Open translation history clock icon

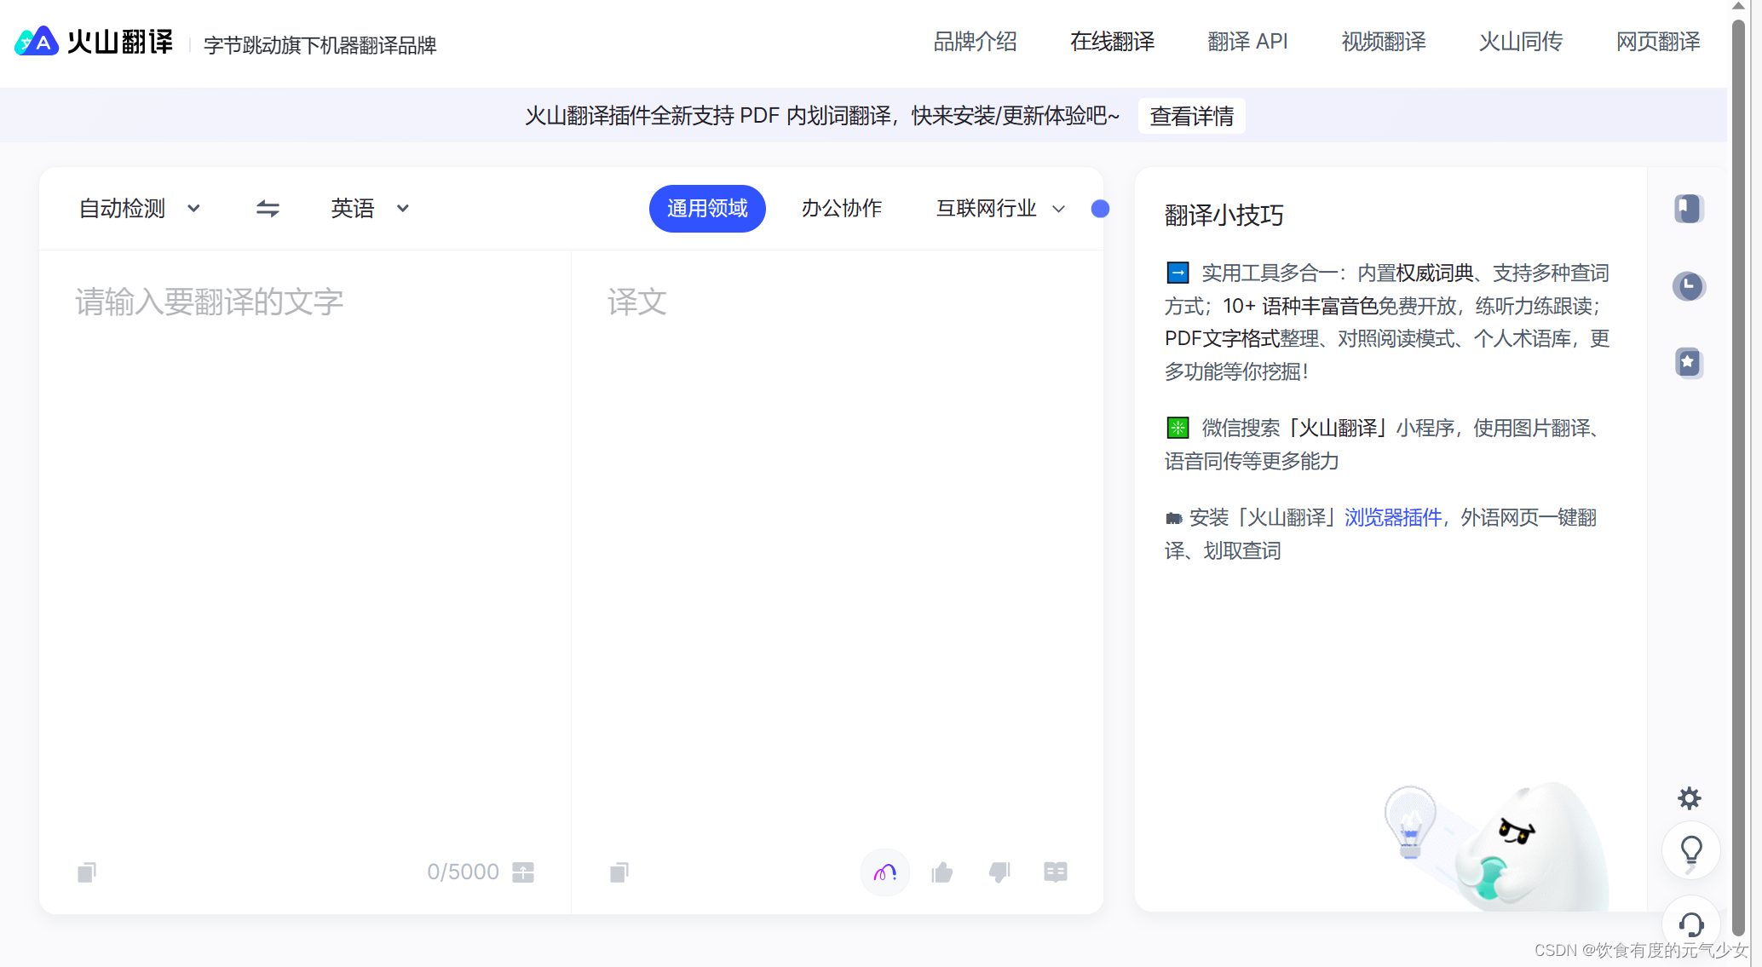pyautogui.click(x=1688, y=286)
